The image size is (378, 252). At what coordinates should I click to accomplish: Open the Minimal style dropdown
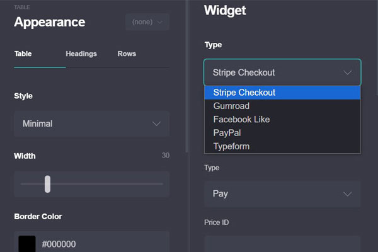click(91, 124)
